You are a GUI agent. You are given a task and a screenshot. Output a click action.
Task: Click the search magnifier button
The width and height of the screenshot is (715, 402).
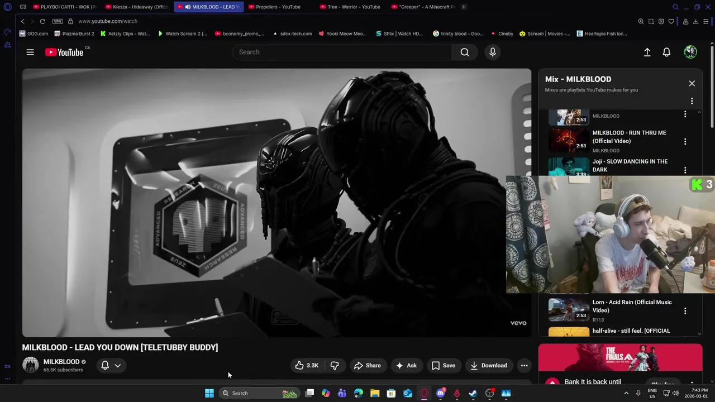465,52
